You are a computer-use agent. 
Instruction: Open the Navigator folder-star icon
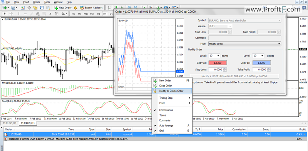[35, 8]
